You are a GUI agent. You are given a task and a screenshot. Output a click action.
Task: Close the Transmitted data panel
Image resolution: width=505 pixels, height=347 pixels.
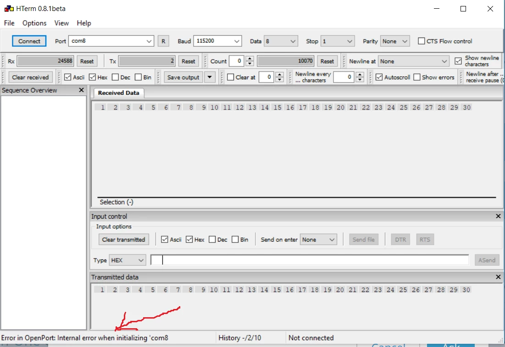tap(498, 277)
